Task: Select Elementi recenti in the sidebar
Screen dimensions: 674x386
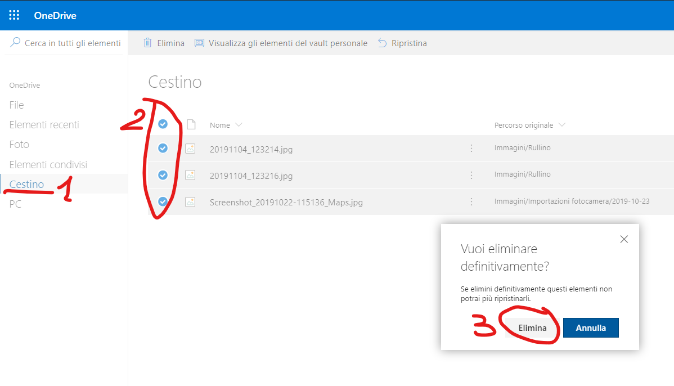Action: [x=44, y=125]
